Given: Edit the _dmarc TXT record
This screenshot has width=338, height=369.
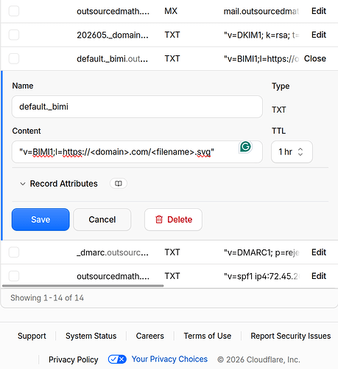Looking at the screenshot, I should (x=319, y=252).
